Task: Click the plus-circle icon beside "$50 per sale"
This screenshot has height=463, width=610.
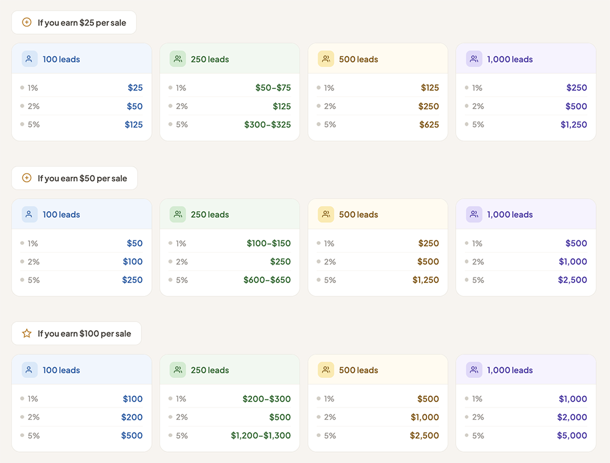Action: 26,178
